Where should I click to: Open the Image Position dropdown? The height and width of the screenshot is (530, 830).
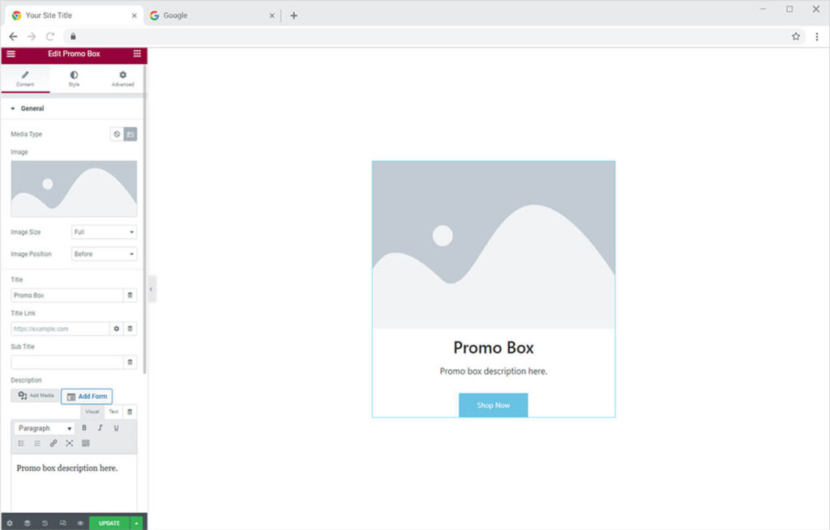pyautogui.click(x=104, y=254)
